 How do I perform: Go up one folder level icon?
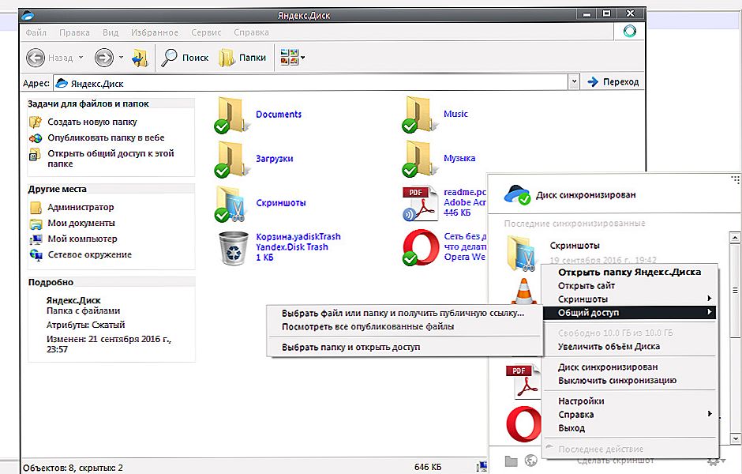click(140, 58)
